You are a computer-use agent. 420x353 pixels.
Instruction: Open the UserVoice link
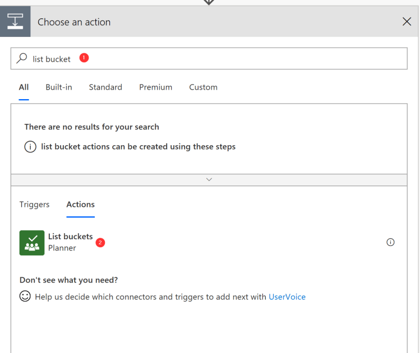point(287,297)
